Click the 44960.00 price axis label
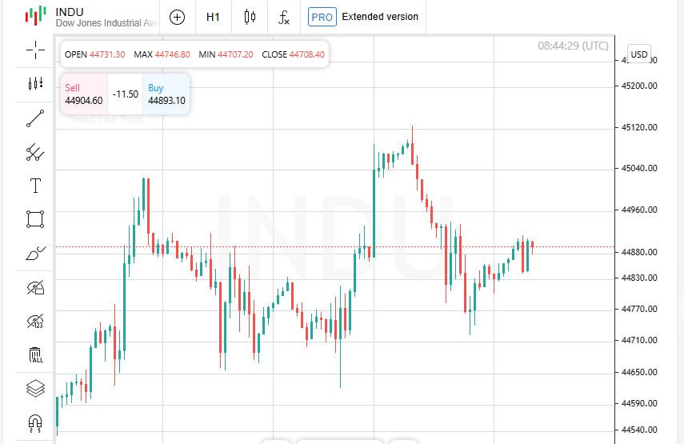The width and height of the screenshot is (684, 444). point(639,210)
